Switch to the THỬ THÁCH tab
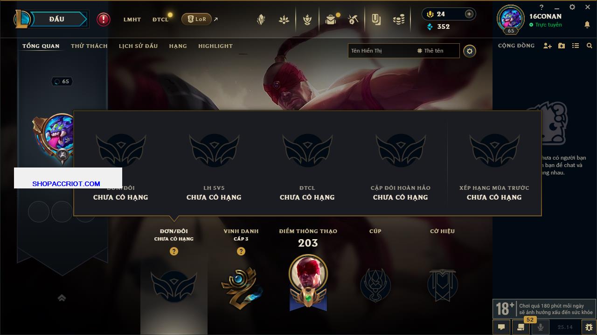 coord(89,46)
